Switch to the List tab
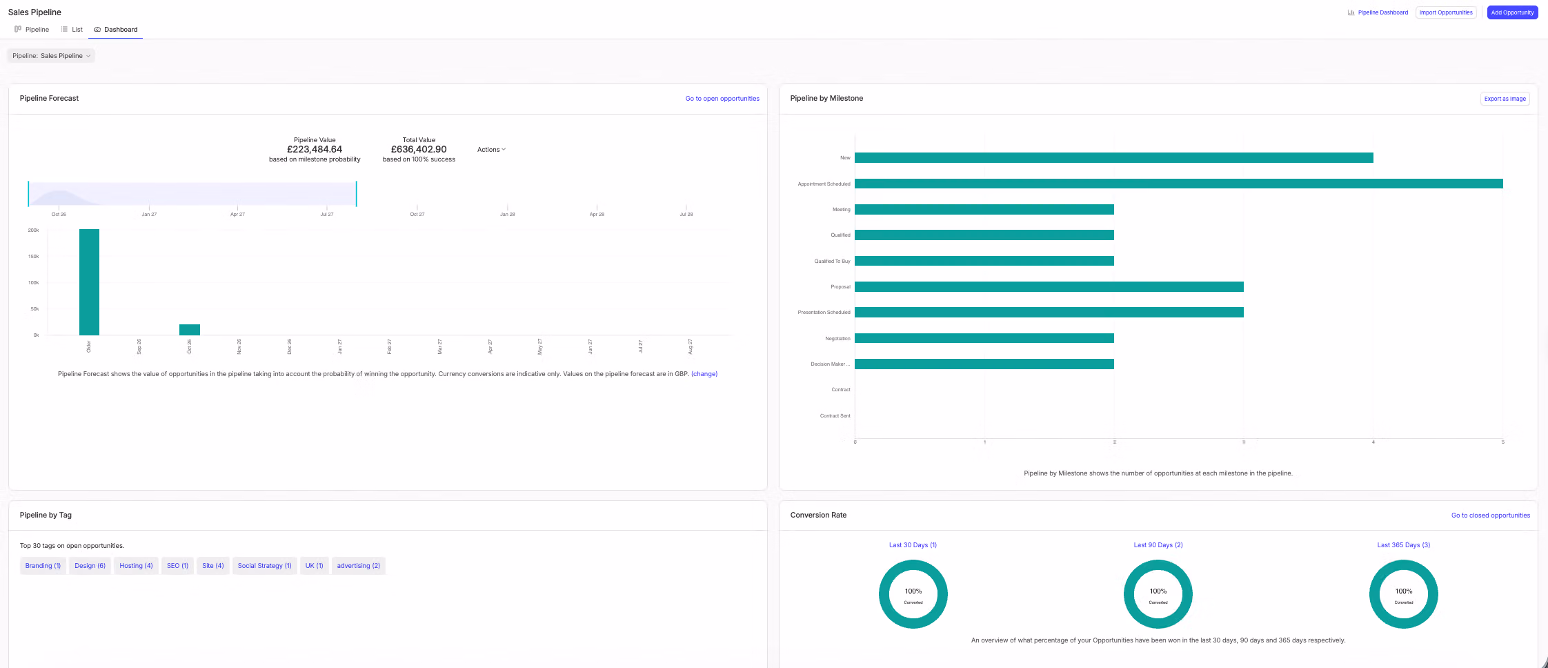The height and width of the screenshot is (668, 1548). [x=72, y=30]
